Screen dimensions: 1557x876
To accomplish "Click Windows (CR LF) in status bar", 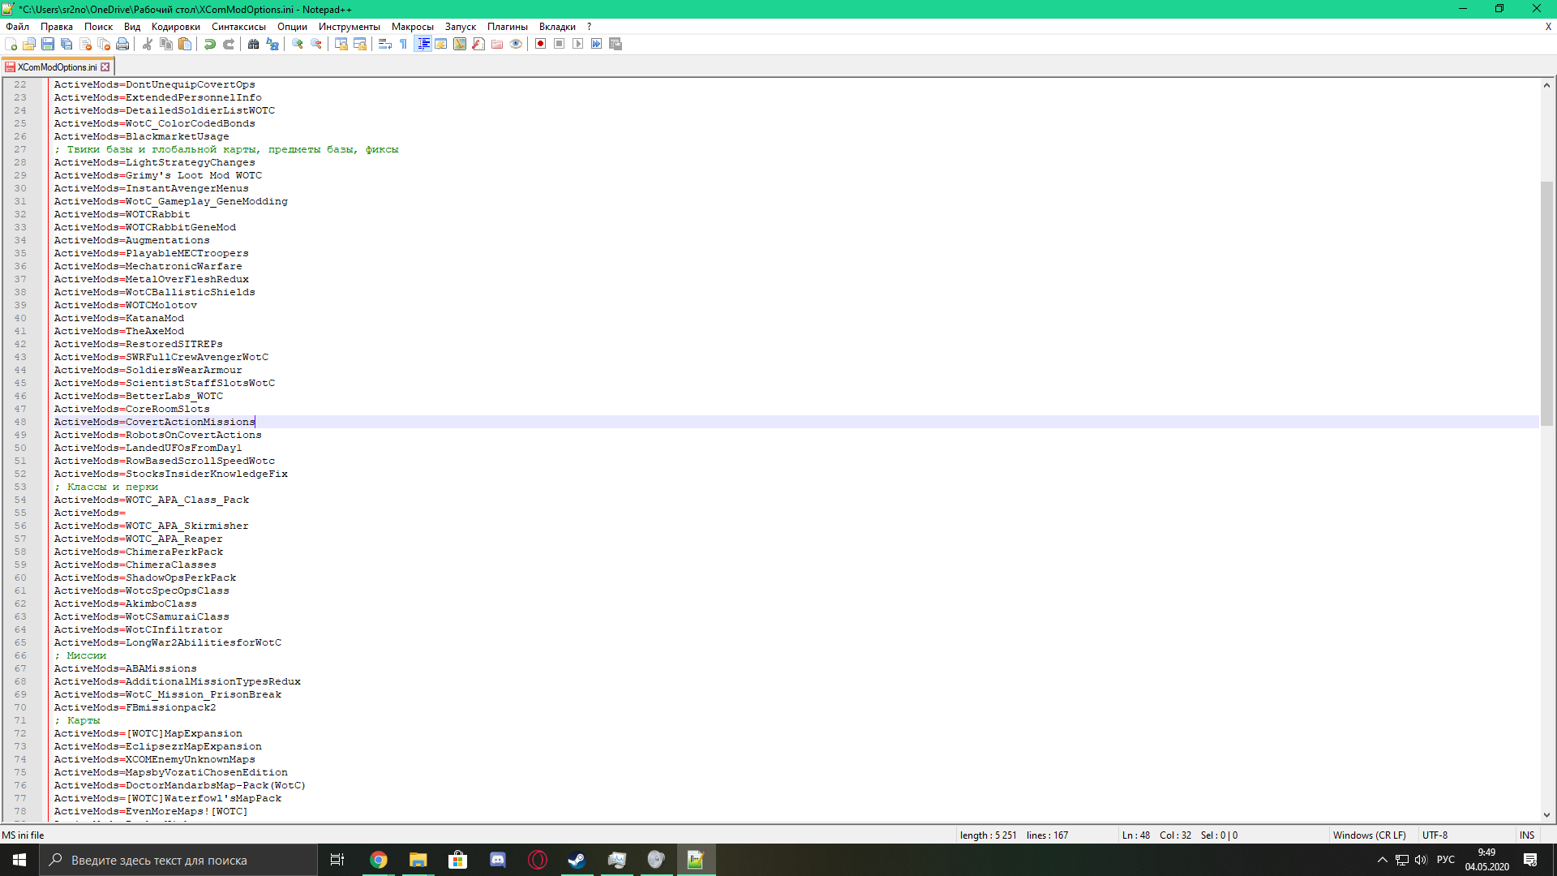I will (1370, 835).
